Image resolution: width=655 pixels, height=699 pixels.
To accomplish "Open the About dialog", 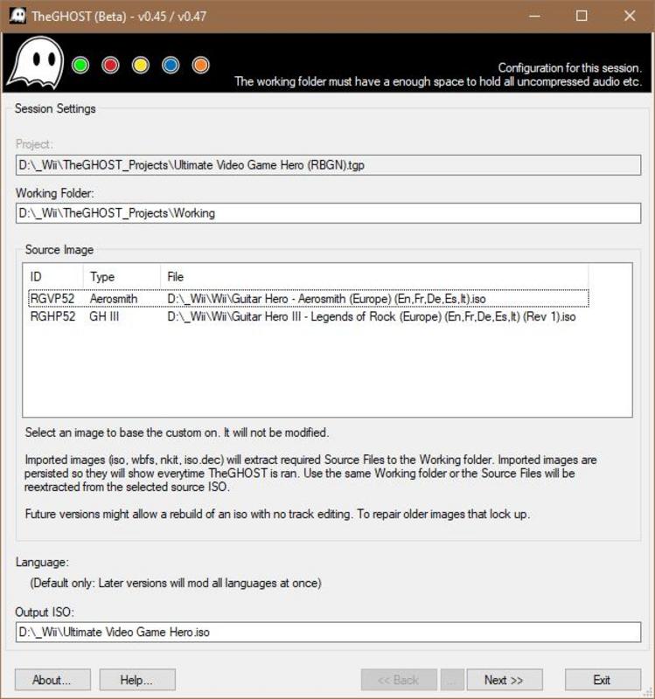I will click(x=52, y=680).
